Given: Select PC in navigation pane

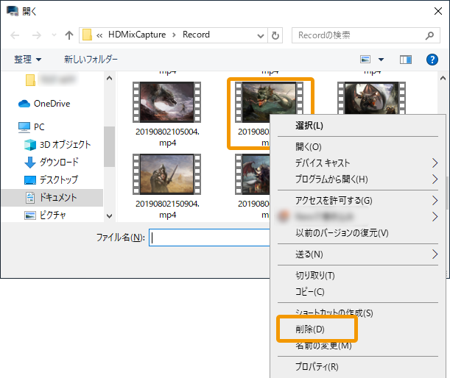Looking at the screenshot, I should click(x=31, y=127).
